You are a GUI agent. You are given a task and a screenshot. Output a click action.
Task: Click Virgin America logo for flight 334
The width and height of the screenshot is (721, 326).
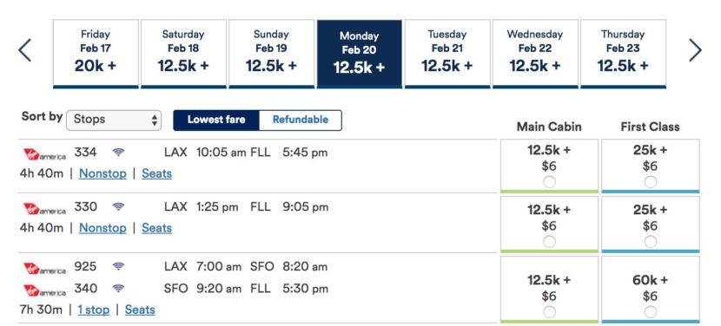tap(44, 154)
